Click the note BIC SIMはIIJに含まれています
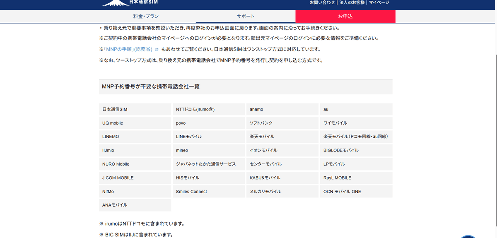The height and width of the screenshot is (238, 497). pos(136,235)
